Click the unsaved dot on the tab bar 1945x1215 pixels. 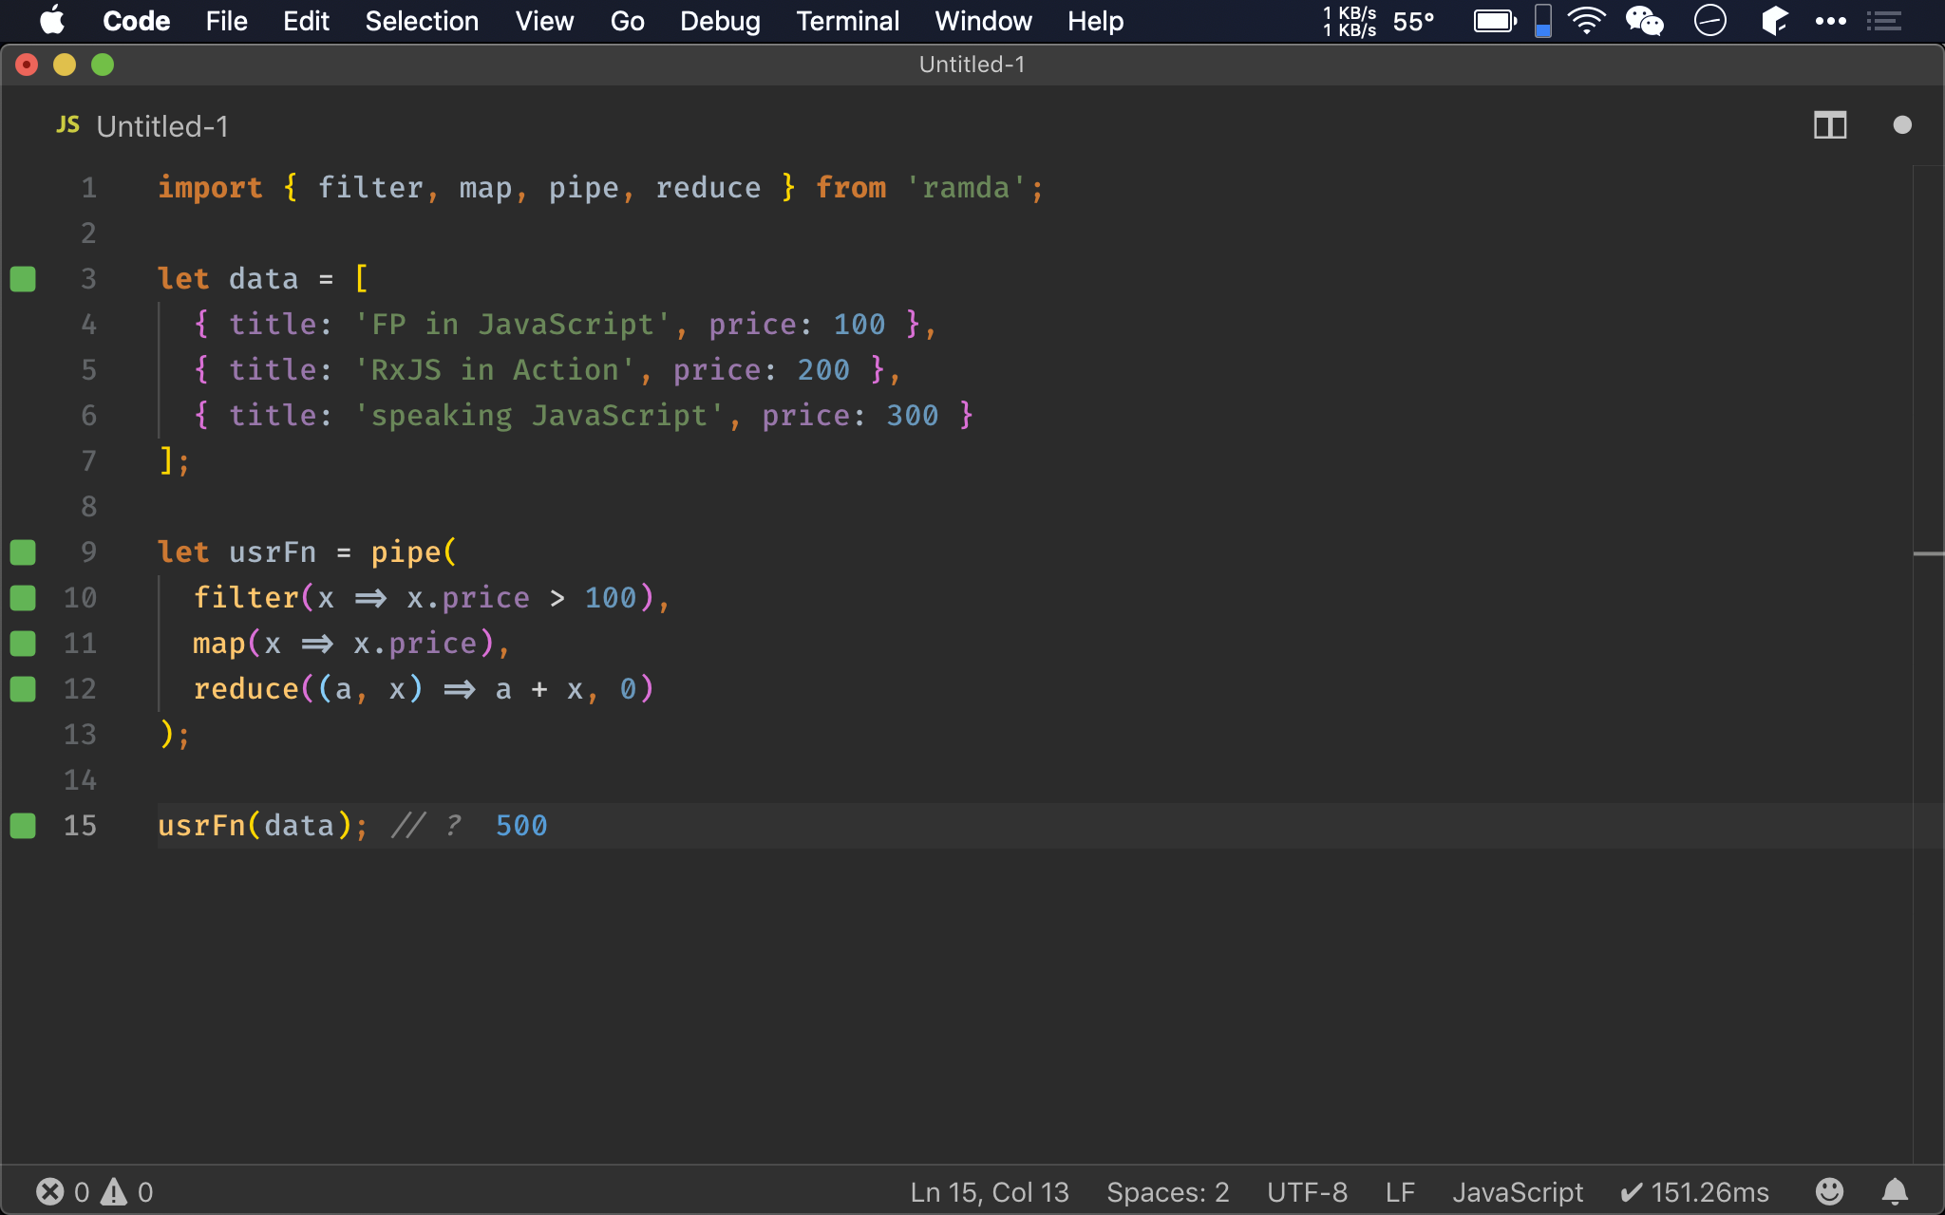(1902, 125)
